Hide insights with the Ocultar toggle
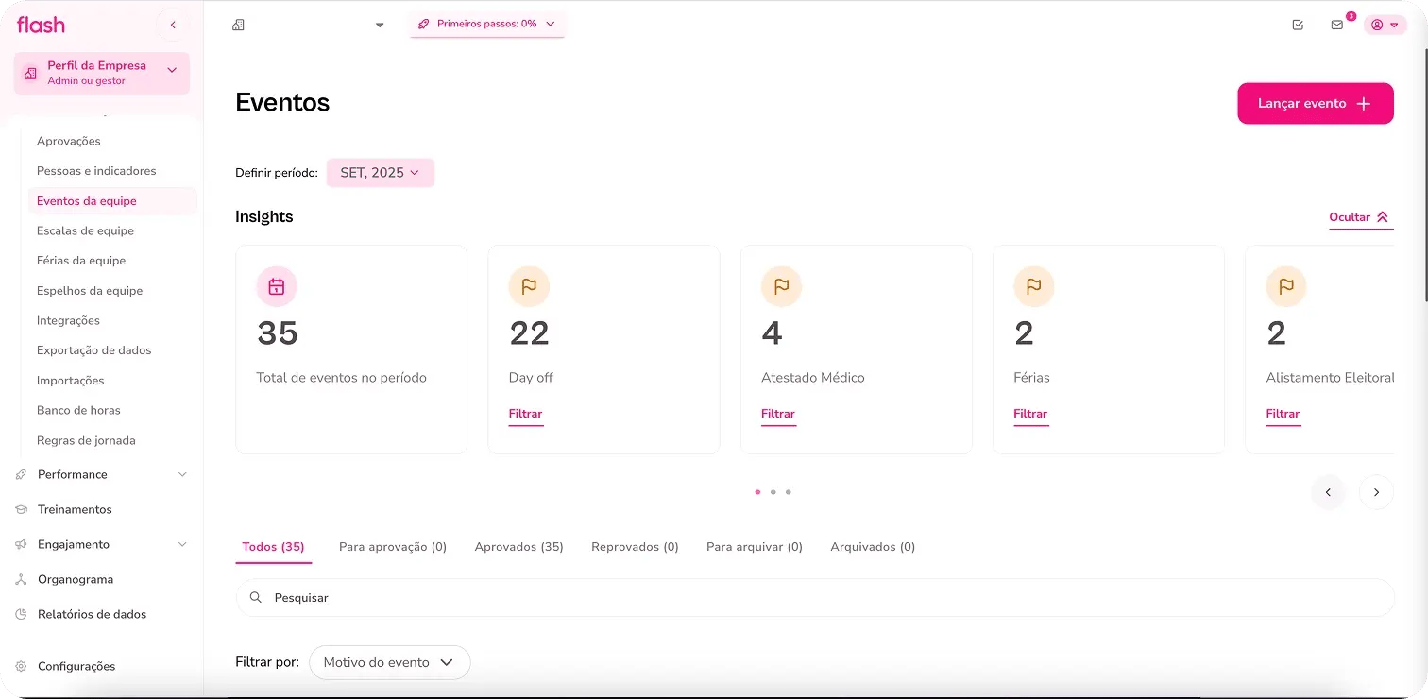 (1360, 217)
